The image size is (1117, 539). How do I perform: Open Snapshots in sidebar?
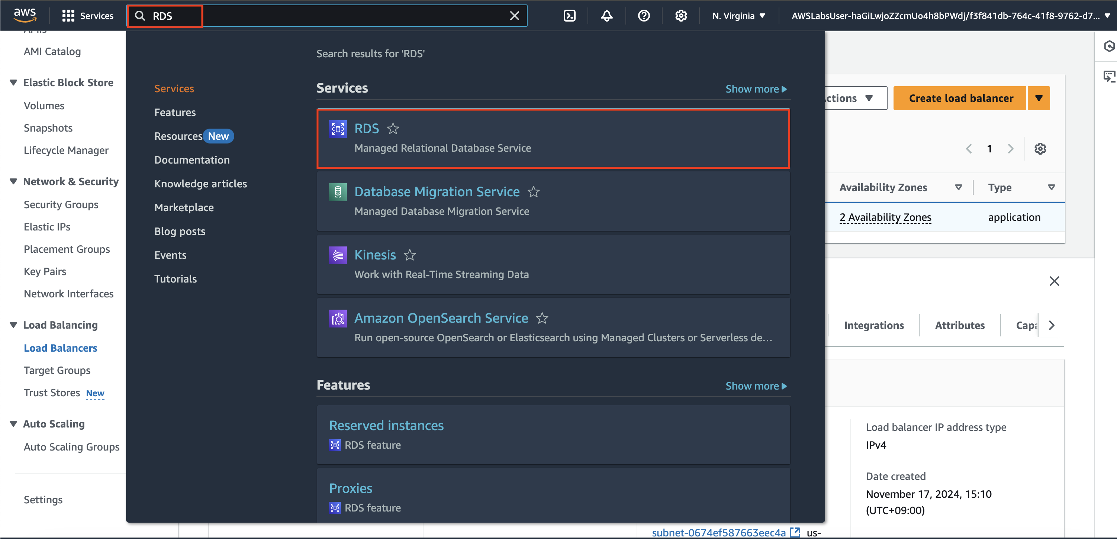tap(48, 128)
